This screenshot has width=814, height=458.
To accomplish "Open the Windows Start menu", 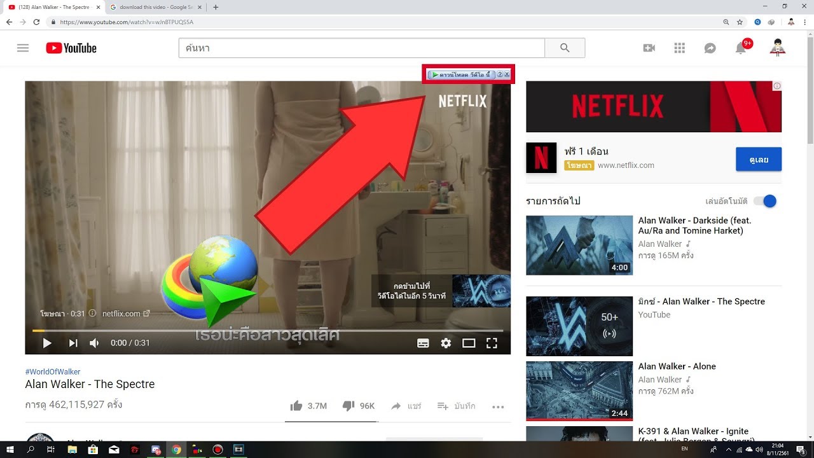I will pyautogui.click(x=10, y=450).
